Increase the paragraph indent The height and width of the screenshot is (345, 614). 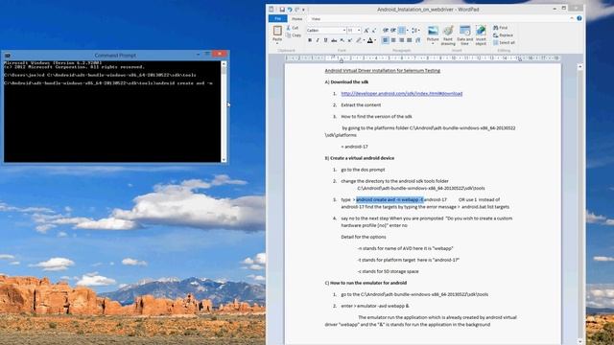tap(393, 30)
